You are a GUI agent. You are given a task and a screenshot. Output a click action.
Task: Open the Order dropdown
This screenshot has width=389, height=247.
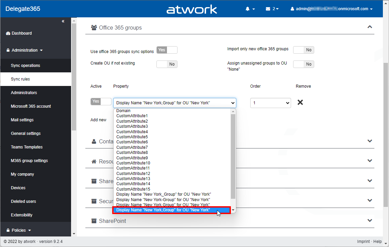pos(270,103)
